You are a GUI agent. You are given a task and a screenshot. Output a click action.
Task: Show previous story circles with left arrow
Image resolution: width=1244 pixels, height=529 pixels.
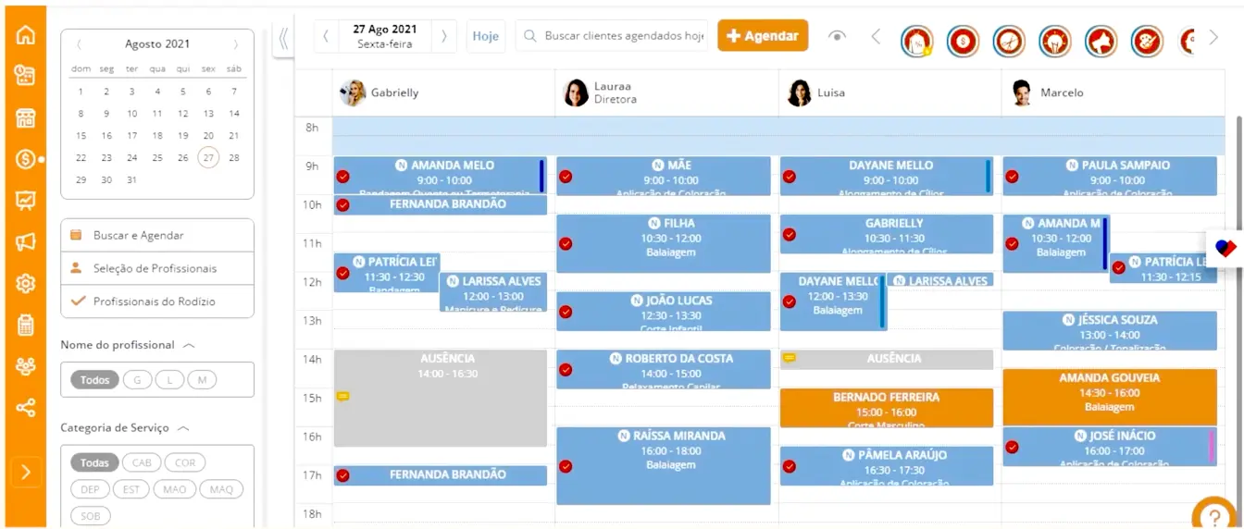[876, 37]
